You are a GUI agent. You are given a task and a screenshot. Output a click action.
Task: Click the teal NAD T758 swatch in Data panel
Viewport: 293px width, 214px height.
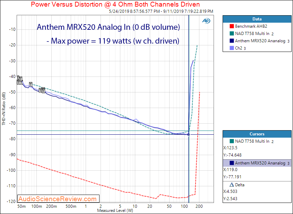point(232,33)
